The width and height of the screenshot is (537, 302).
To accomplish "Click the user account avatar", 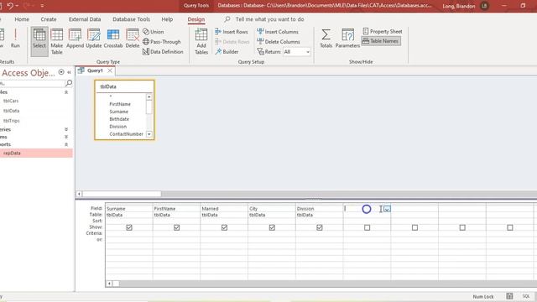I will [484, 6].
